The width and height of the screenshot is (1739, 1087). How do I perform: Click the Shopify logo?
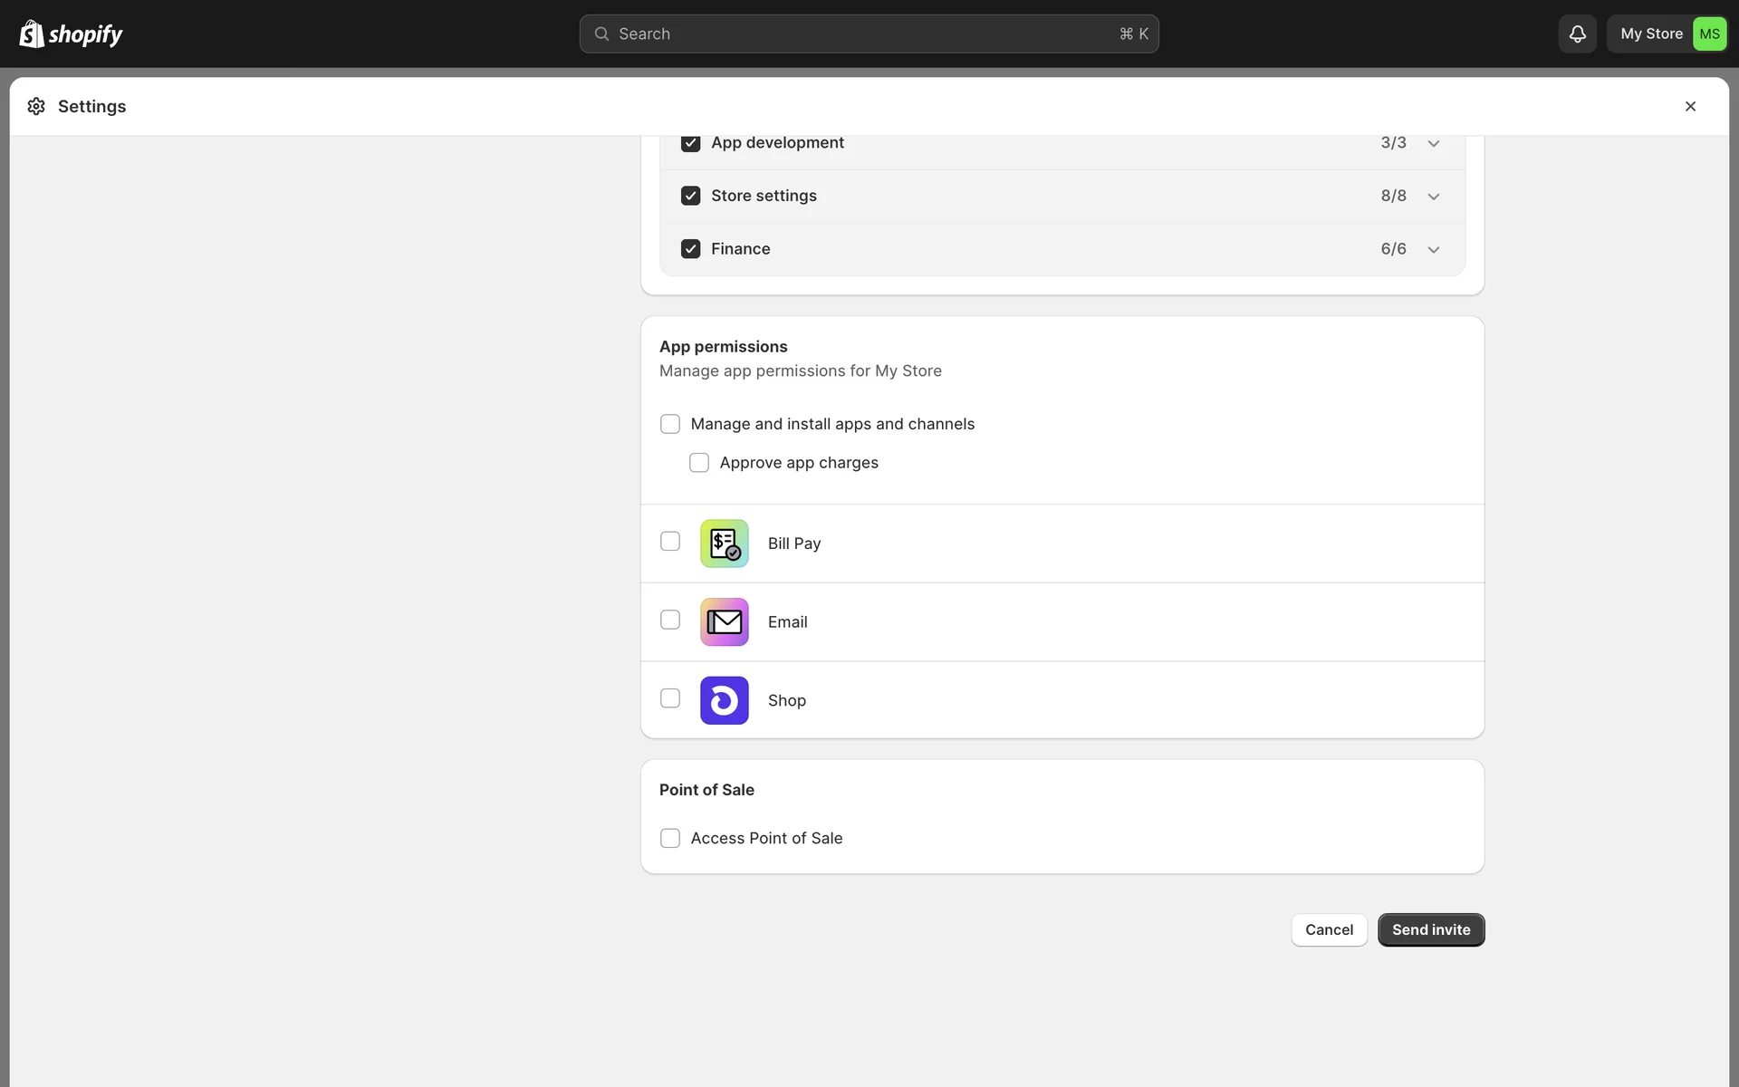(x=71, y=34)
